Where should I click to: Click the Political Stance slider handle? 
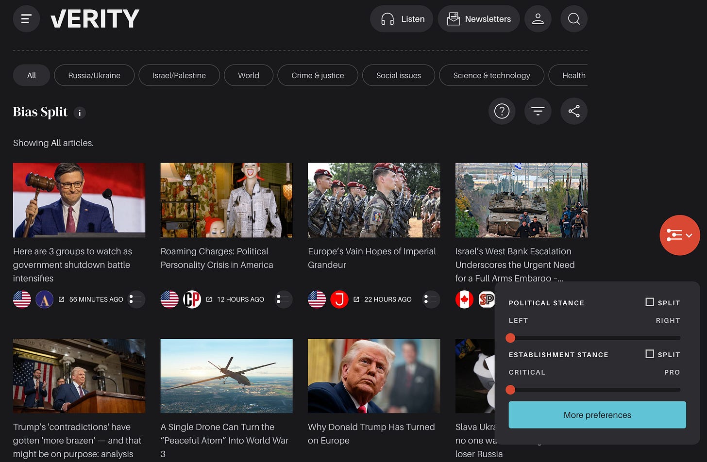pos(510,338)
